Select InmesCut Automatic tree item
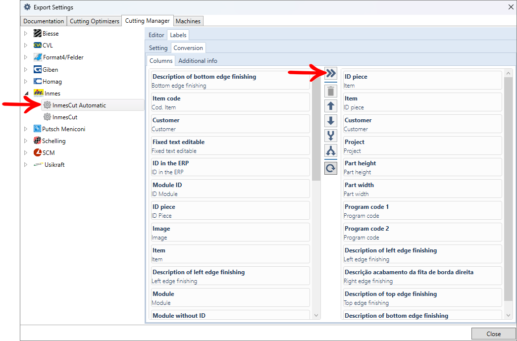 tap(93, 105)
